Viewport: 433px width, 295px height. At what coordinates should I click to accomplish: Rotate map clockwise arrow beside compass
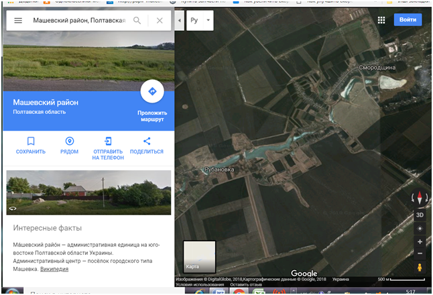426,198
